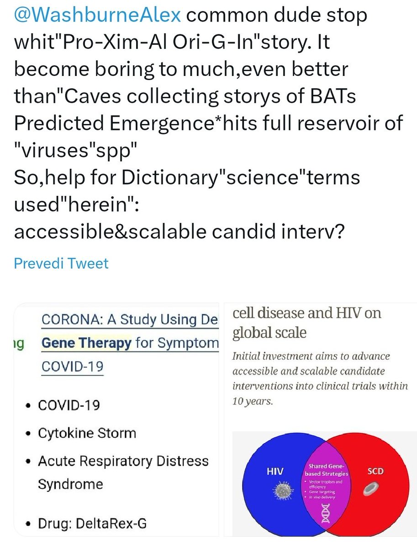The image size is (417, 549).
Task: Click the DNA helix icon
Action: point(326,514)
